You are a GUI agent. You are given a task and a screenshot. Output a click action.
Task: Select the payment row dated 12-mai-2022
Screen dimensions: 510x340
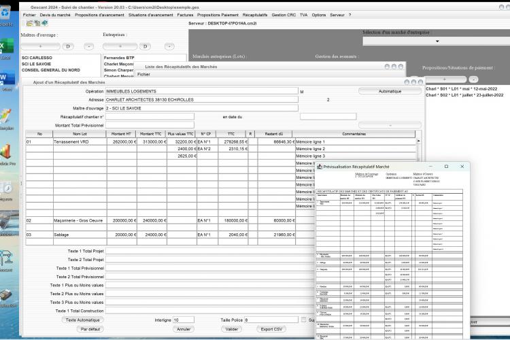(x=461, y=89)
